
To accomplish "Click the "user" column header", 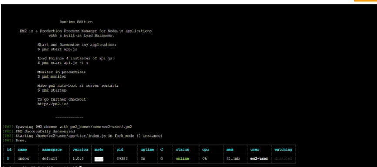I will pyautogui.click(x=255, y=150).
